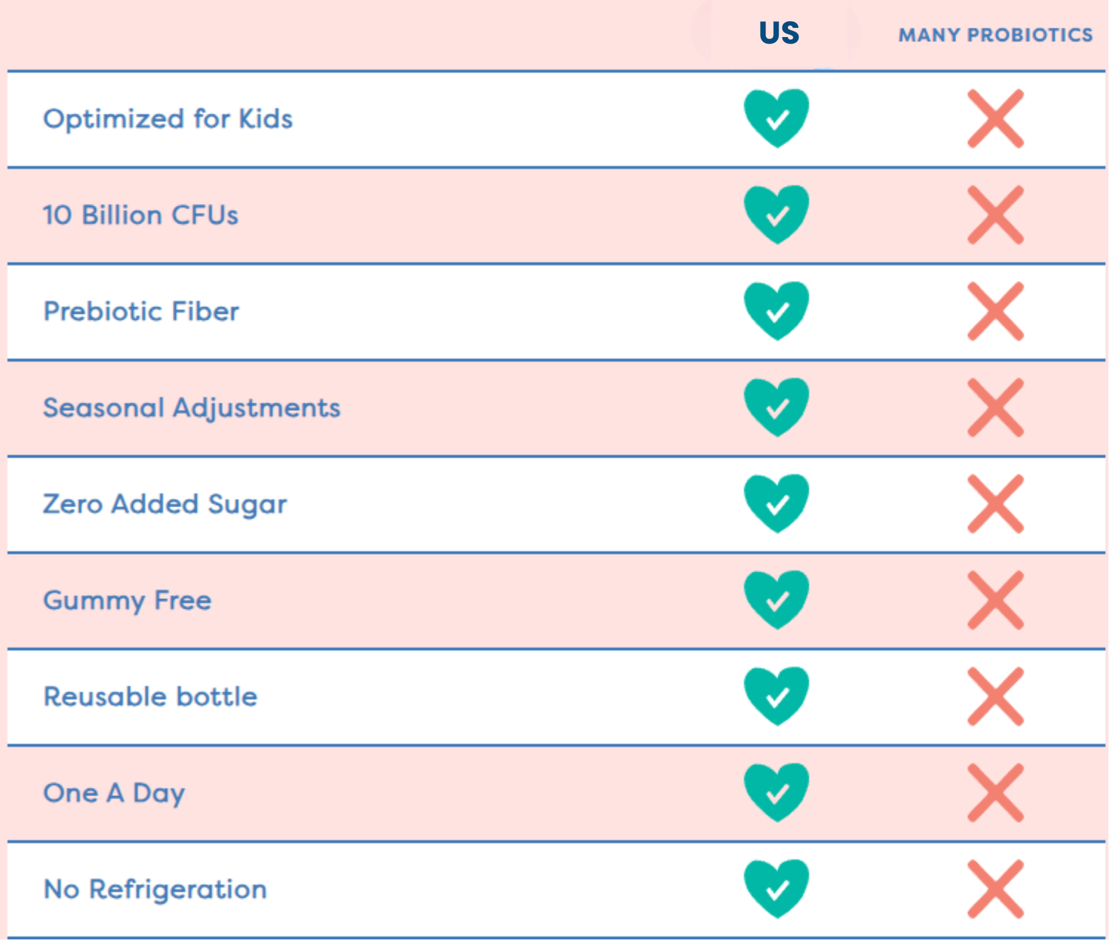
Task: Click the heart checkmark for Optimized for Kids
Action: tap(776, 118)
